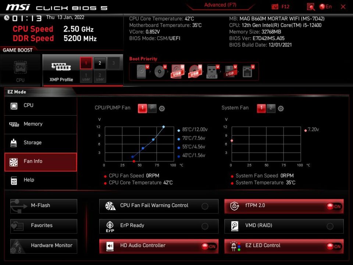Image resolution: width=353 pixels, height=265 pixels.
Task: Open the BIOS search magnifier icon
Action: pyautogui.click(x=311, y=7)
